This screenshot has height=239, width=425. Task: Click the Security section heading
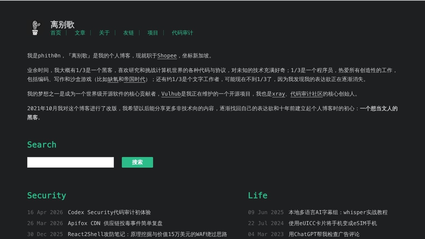tap(46, 196)
